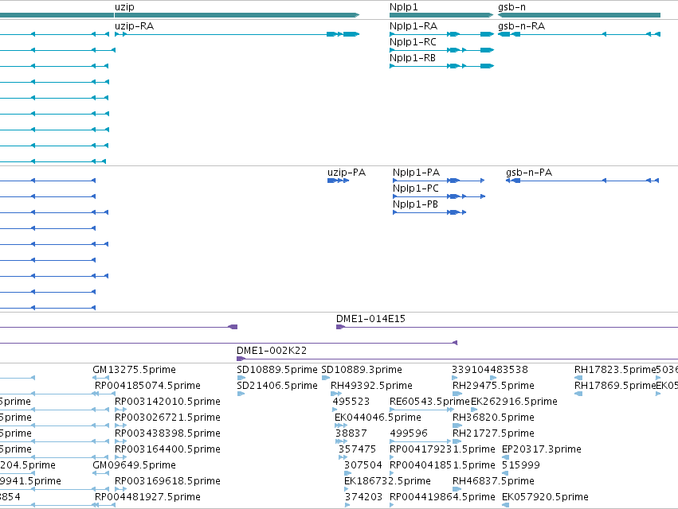Click the 38837 feature label
Image resolution: width=678 pixels, height=509 pixels.
tap(351, 433)
